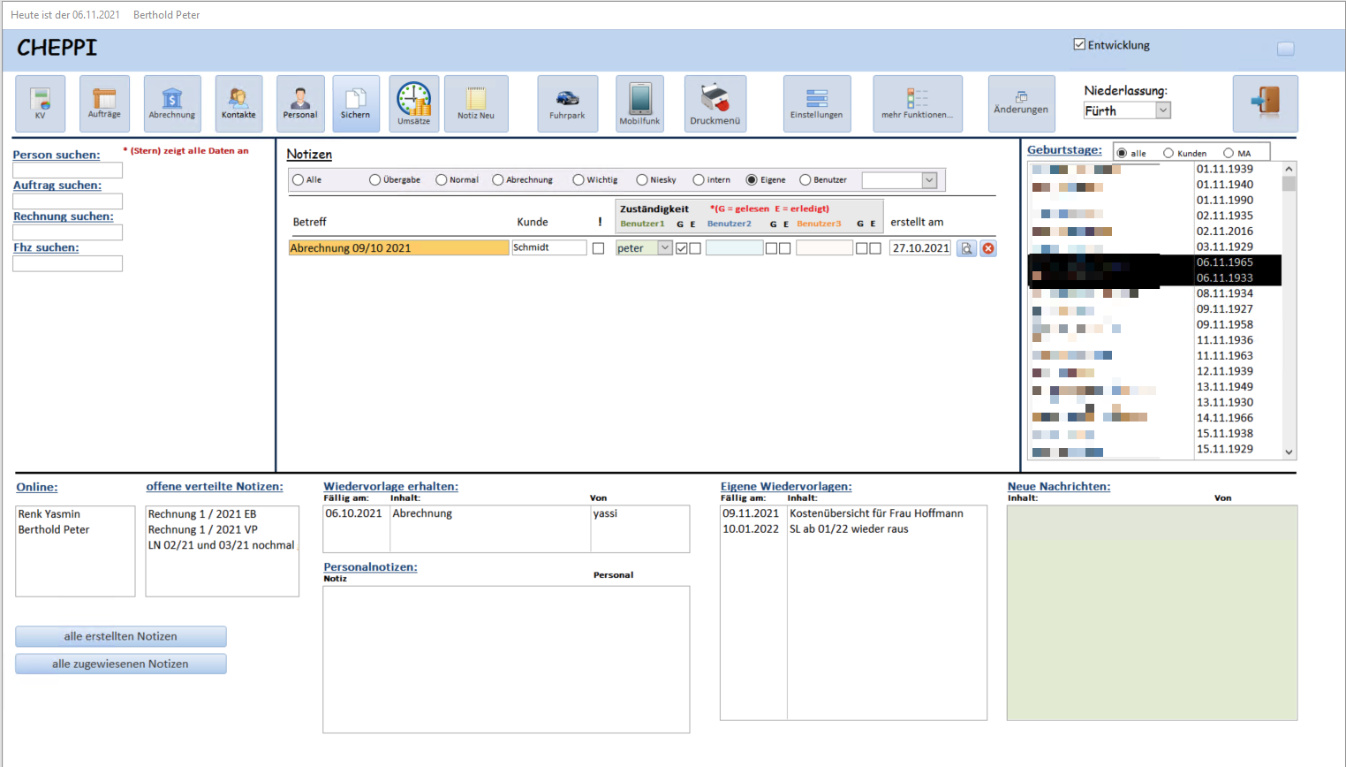Screen dimensions: 1346x767
Task: Open the Mobilfunk phone icon
Action: [639, 103]
